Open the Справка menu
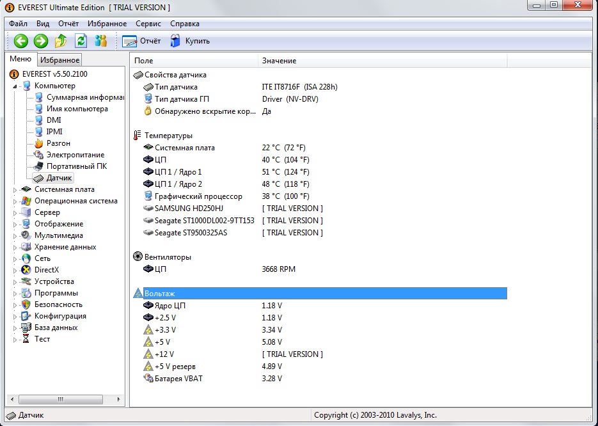The image size is (598, 426). tap(185, 24)
